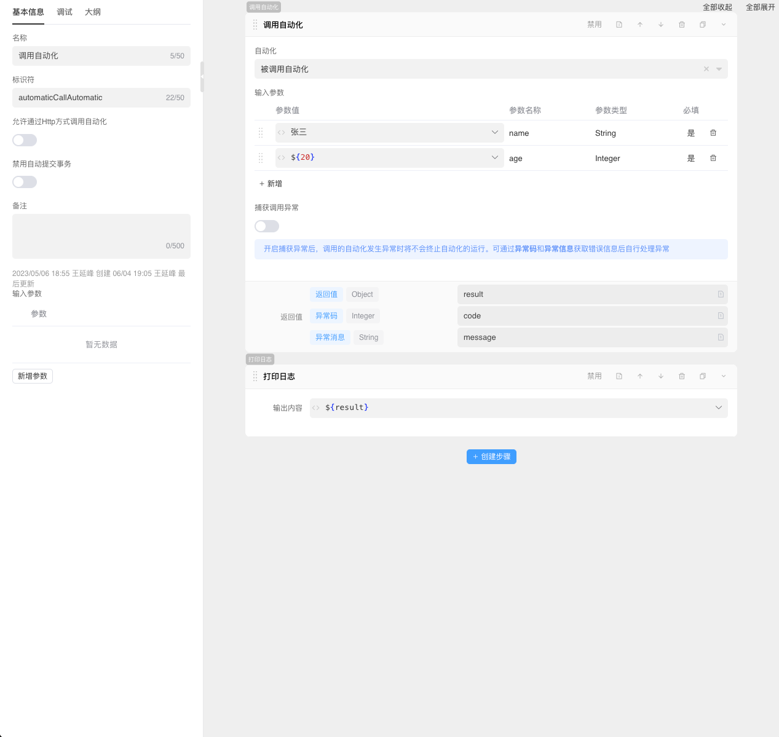Clear the selected 被调用自动化 value
779x737 pixels.
706,69
